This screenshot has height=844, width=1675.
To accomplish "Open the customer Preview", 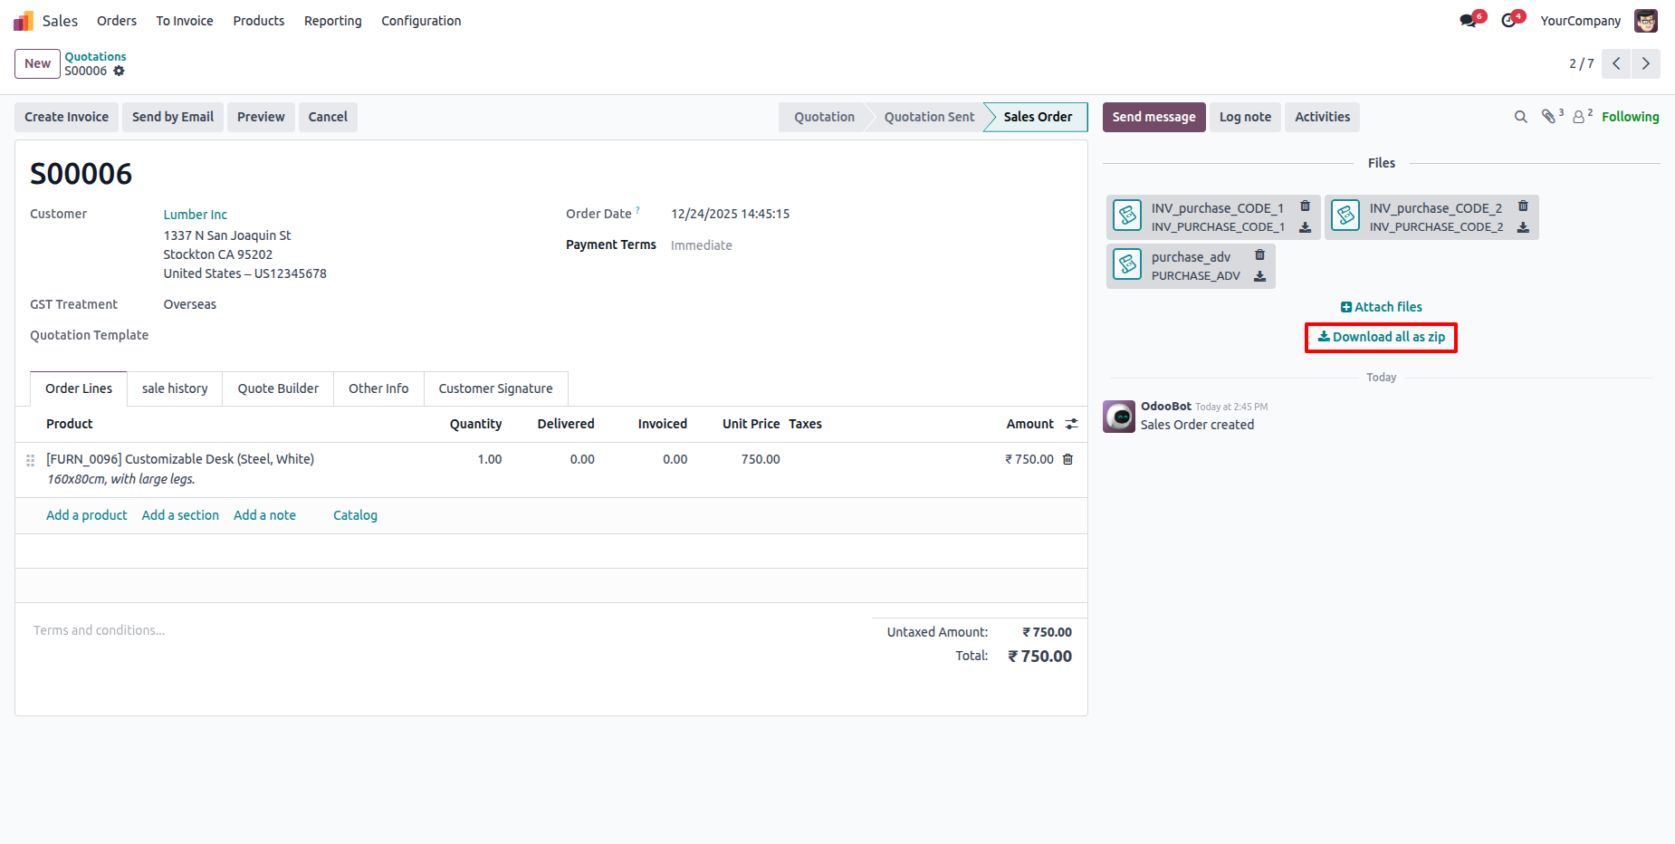I will click(261, 117).
